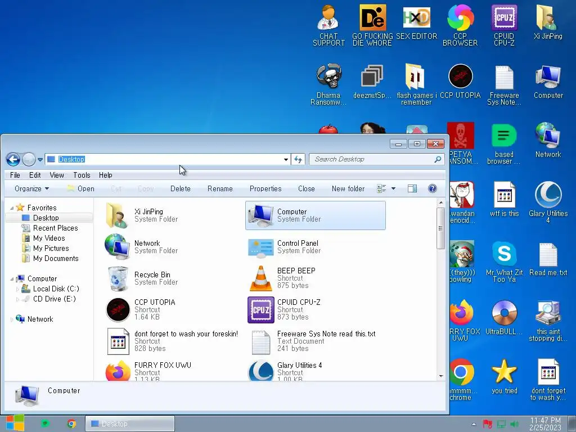576x432 pixels.
Task: Open the Organize dropdown menu
Action: (31, 189)
